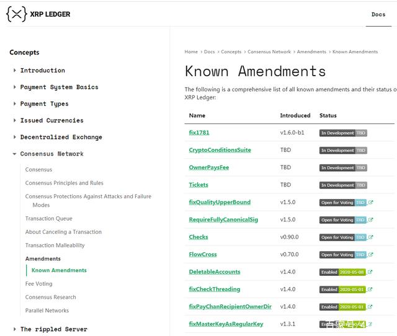This screenshot has width=397, height=336.
Task: Click the Status column header
Action: click(328, 116)
